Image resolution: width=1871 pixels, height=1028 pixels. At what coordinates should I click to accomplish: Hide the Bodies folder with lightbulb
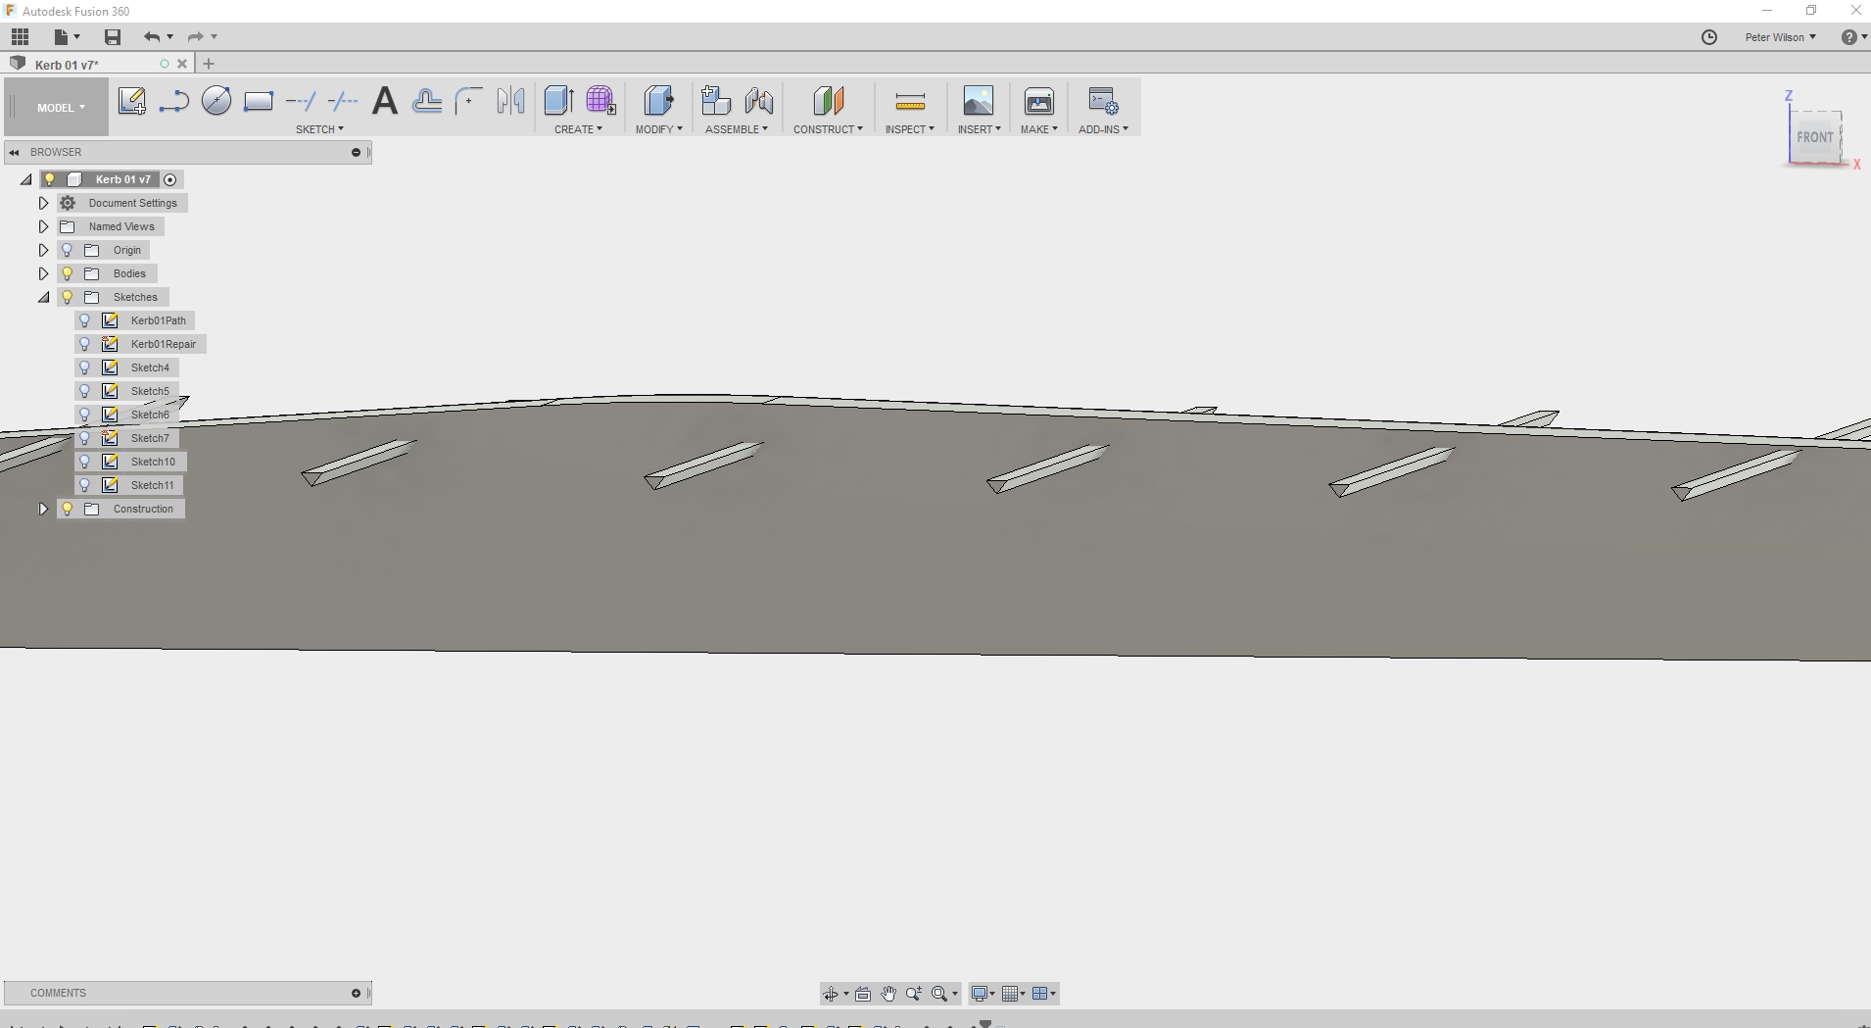coord(68,273)
